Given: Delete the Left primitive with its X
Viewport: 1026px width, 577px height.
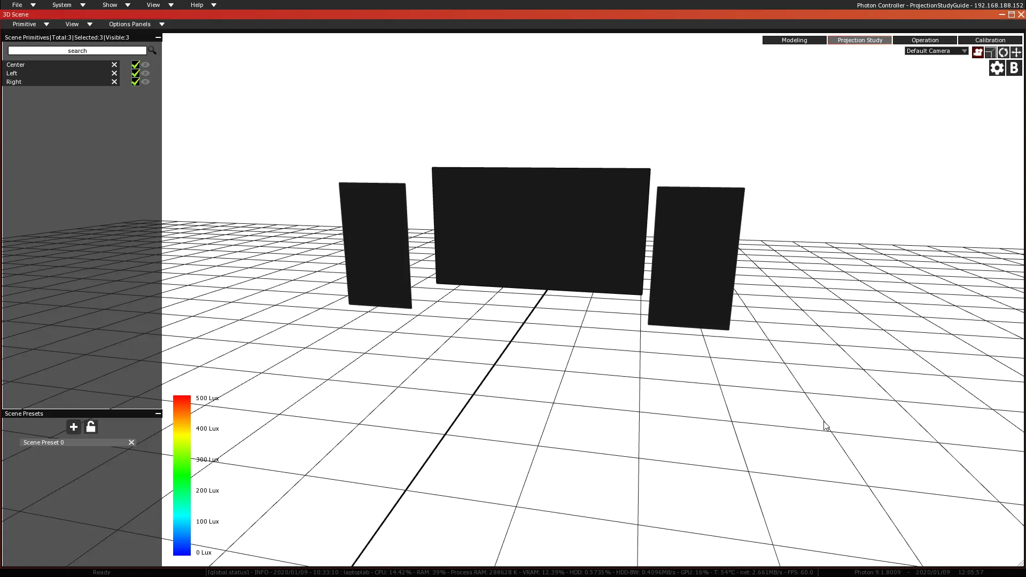Looking at the screenshot, I should 114,73.
